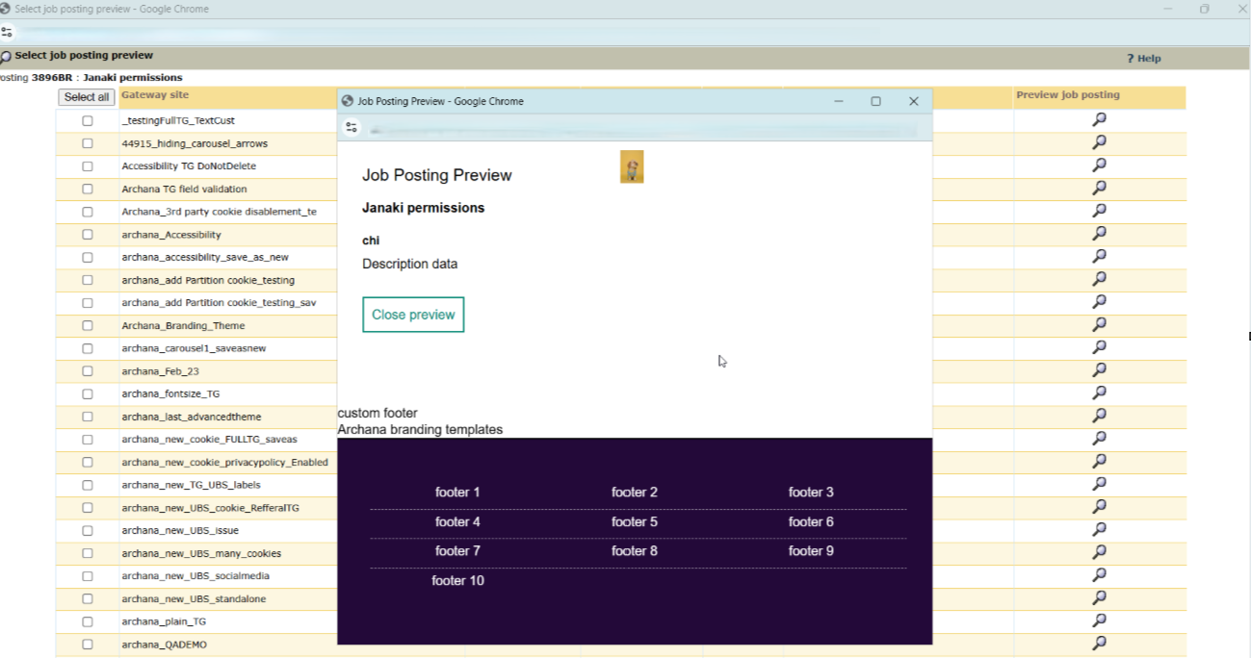Viewport: 1251px width, 658px height.
Task: Select the archana_fontsize_TG checkbox
Action: [88, 394]
